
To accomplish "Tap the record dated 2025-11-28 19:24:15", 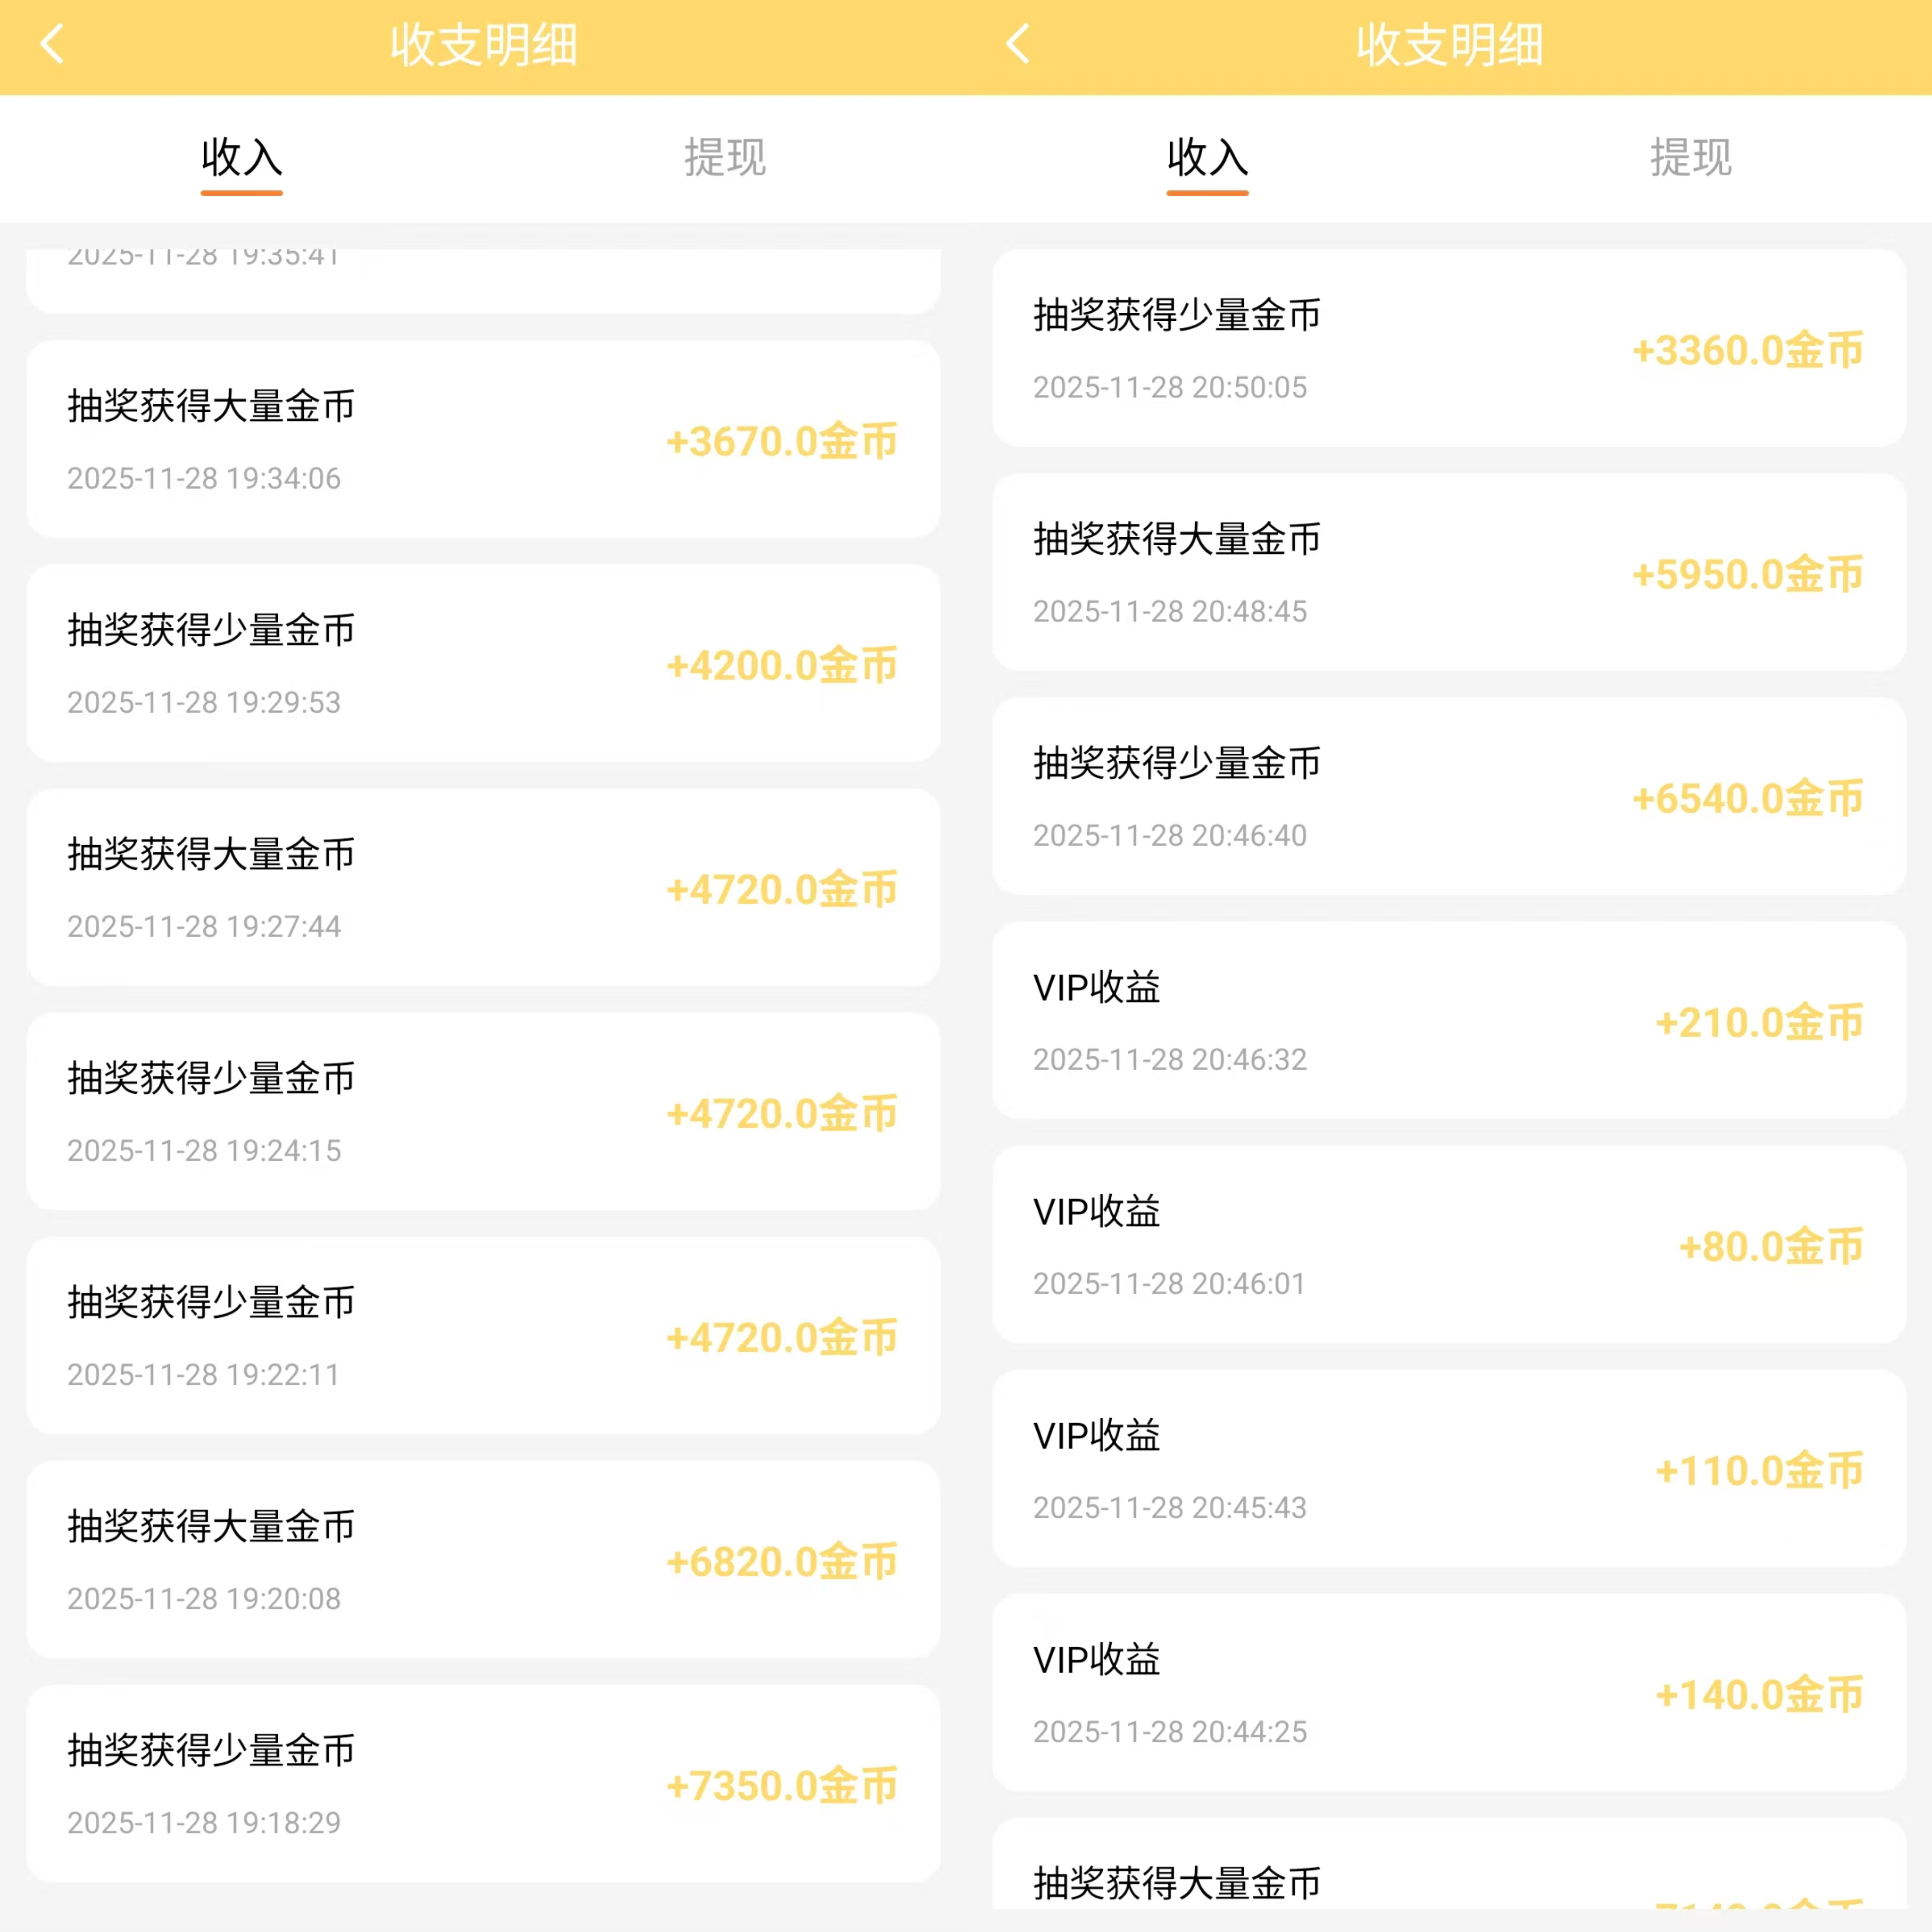I will click(483, 1112).
